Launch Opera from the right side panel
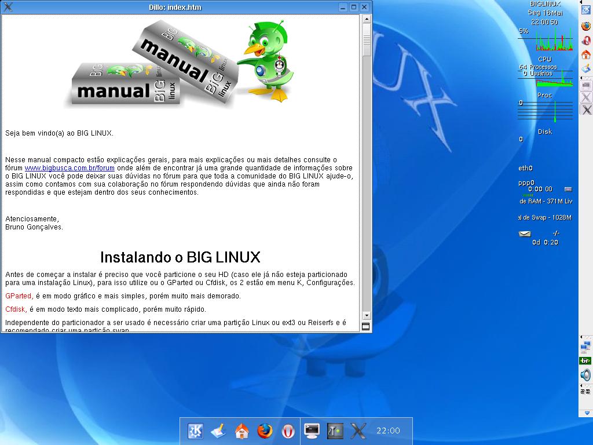The height and width of the screenshot is (445, 593). pos(586,41)
